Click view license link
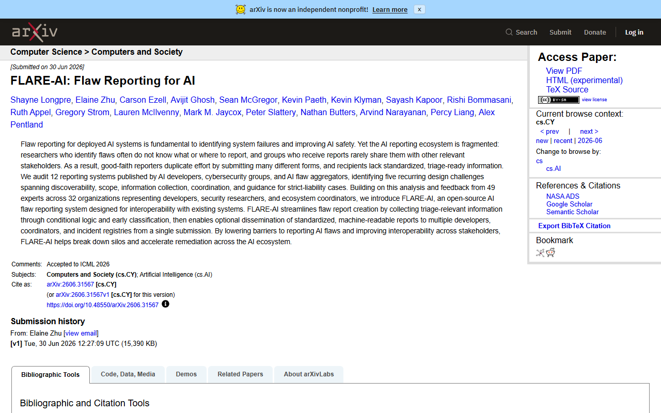The height and width of the screenshot is (413, 661). (x=594, y=100)
